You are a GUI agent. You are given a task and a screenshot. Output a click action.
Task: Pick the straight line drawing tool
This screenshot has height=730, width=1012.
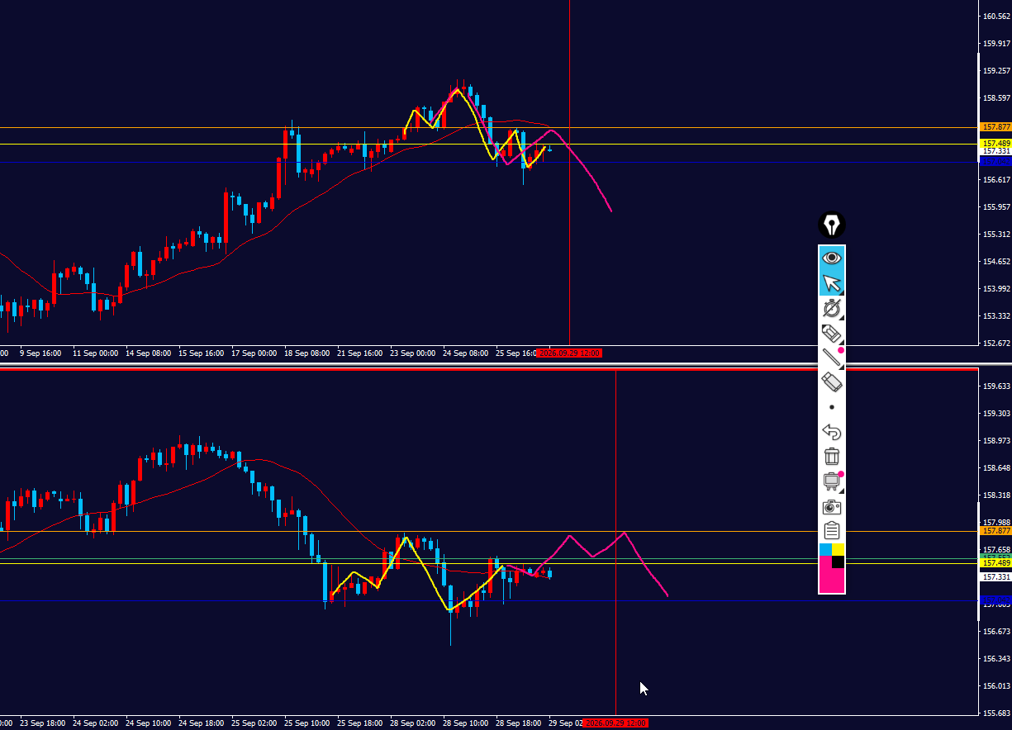832,358
